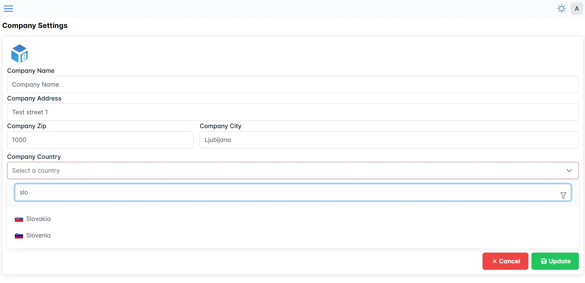
Task: Click the Company Settings page heading
Action: 35,26
